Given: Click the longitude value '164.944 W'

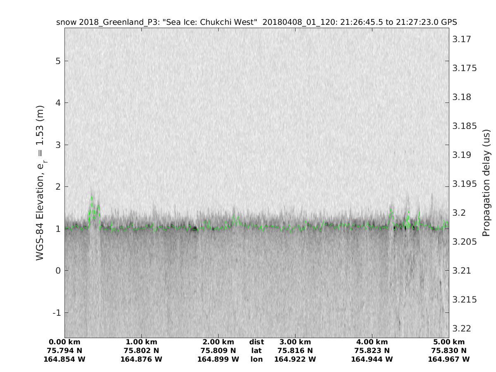Looking at the screenshot, I should tap(372, 359).
